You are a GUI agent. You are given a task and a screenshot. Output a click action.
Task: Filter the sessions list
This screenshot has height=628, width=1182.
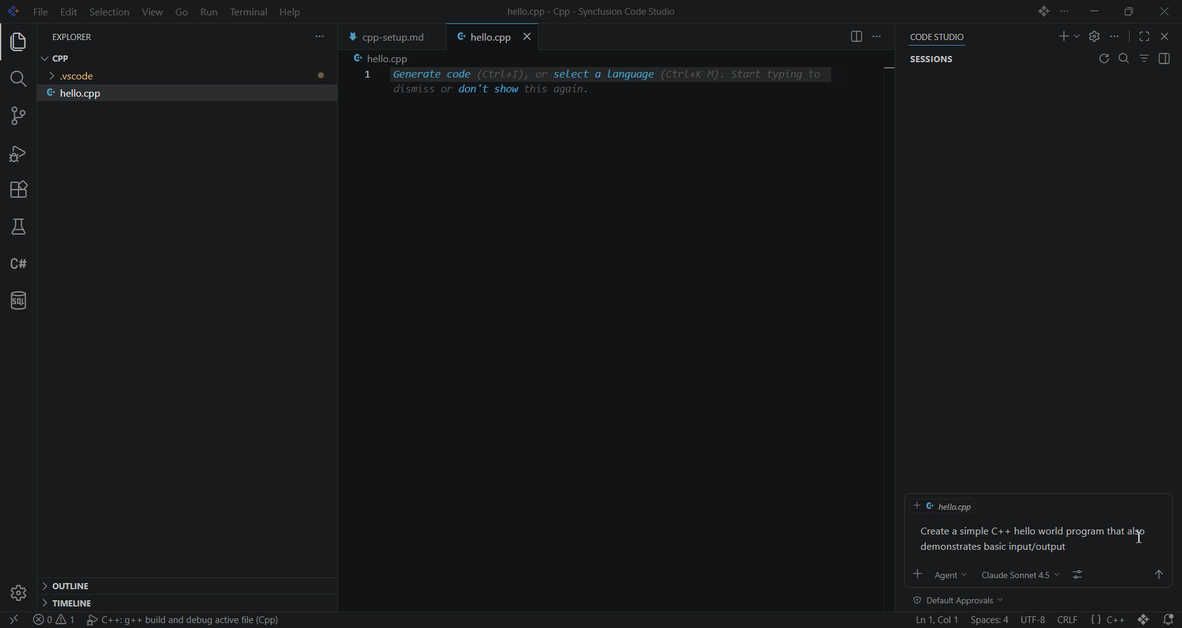point(1144,58)
